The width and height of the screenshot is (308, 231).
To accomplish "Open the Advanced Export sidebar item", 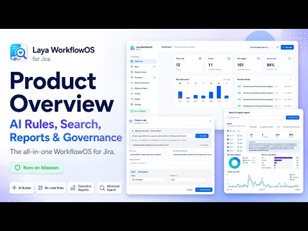I will pyautogui.click(x=143, y=88).
